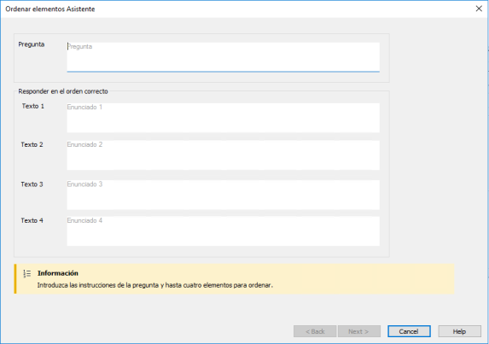489x344 pixels.
Task: Activate the Enunciado 4 text field
Action: tap(223, 230)
